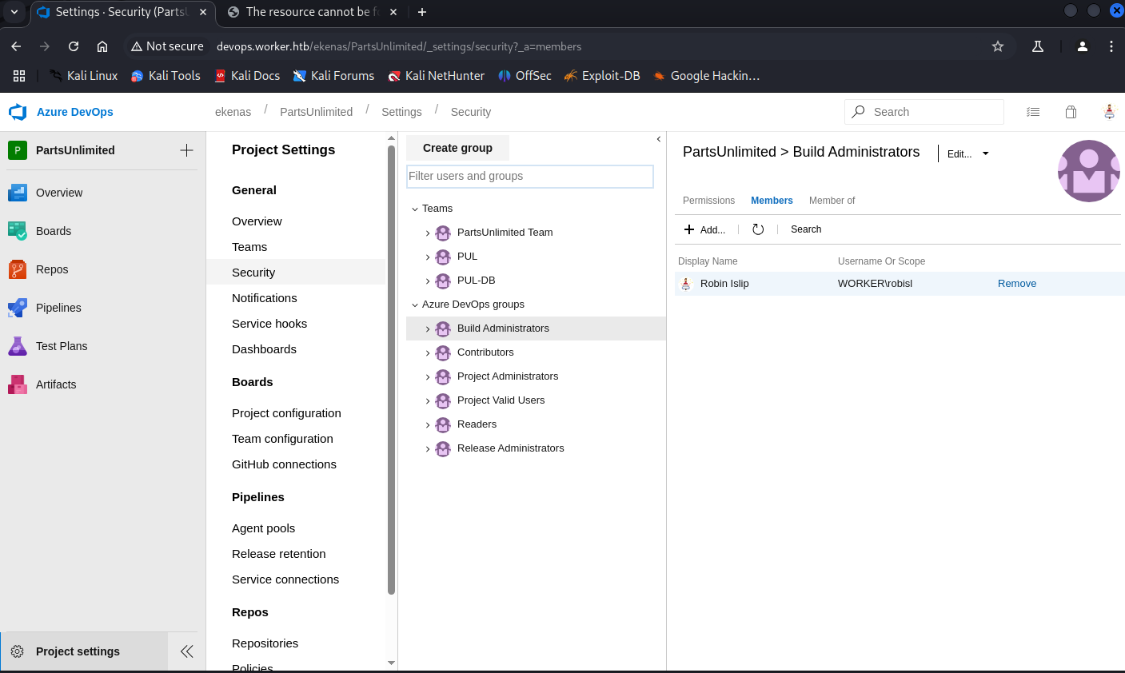Switch to 'The resource cannot be found' tab
Viewport: 1125px width, 673px height.
point(313,12)
